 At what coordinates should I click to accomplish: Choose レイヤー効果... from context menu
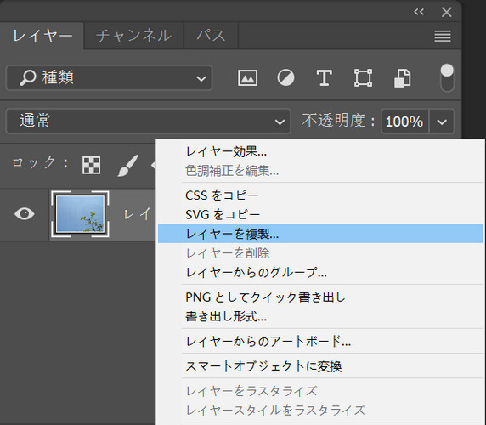coord(320,152)
